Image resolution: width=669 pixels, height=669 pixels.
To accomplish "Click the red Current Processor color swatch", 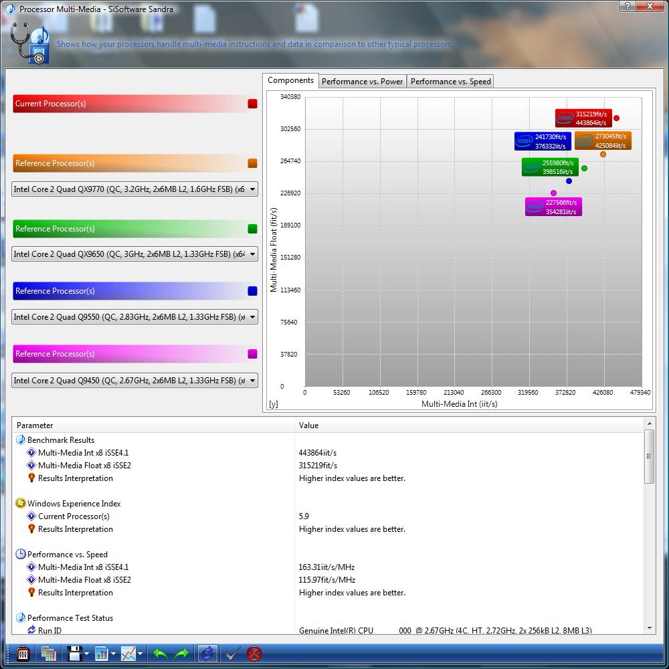I will 253,104.
